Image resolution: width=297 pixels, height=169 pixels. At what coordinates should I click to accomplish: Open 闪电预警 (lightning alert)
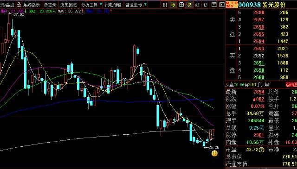(113, 5)
